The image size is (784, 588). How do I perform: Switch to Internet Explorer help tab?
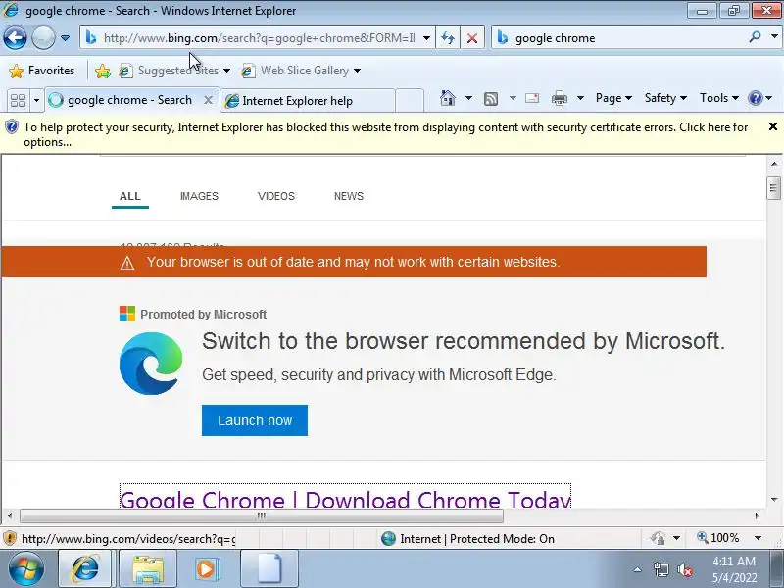point(307,101)
